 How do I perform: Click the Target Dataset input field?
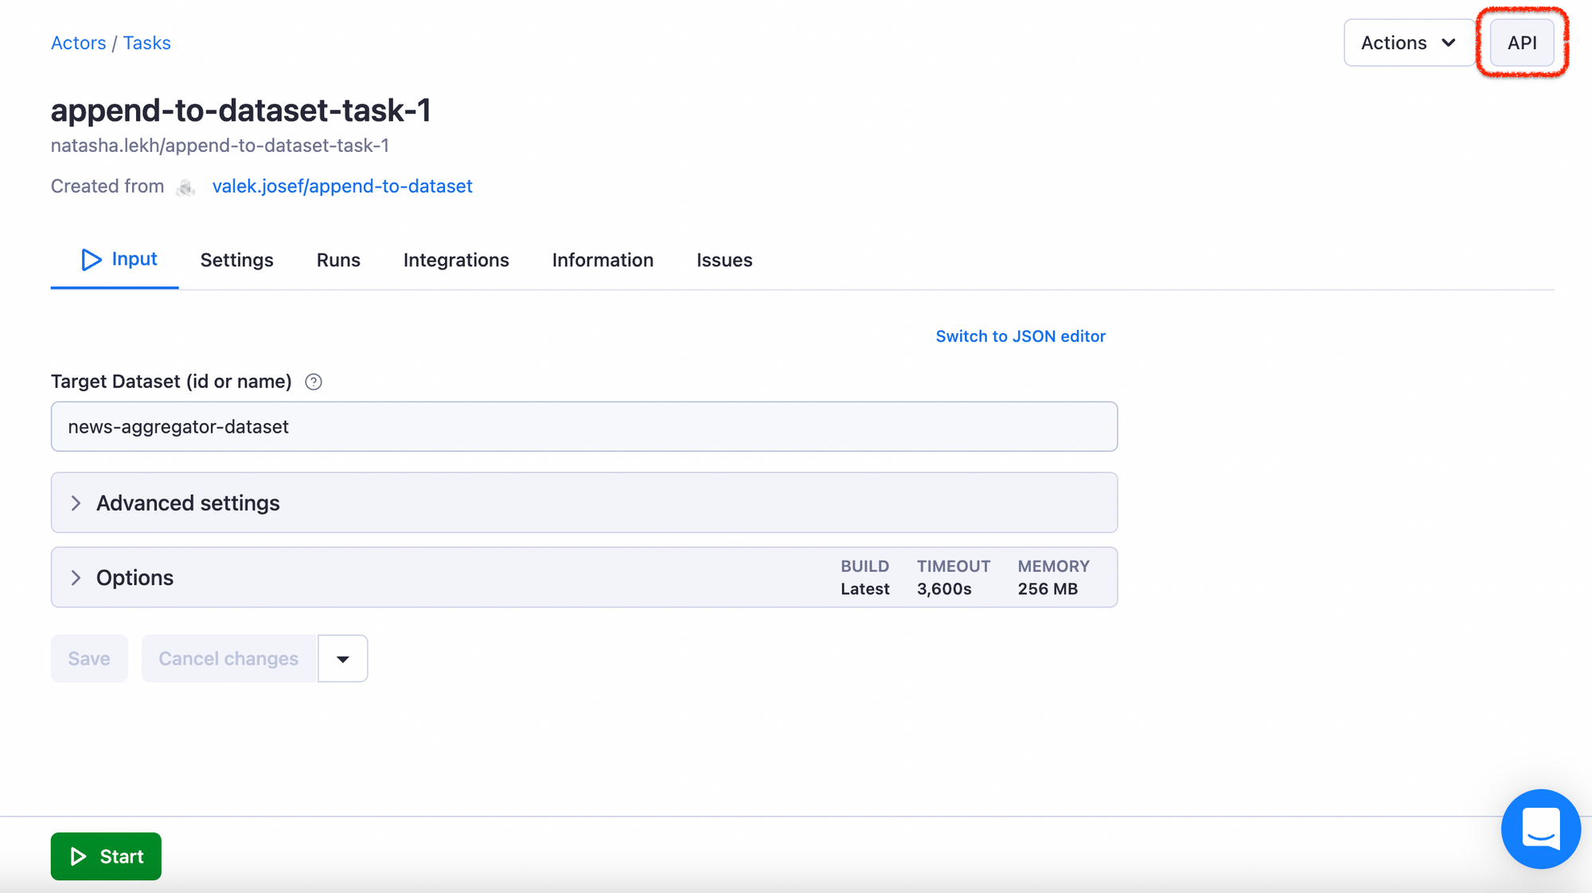click(583, 426)
